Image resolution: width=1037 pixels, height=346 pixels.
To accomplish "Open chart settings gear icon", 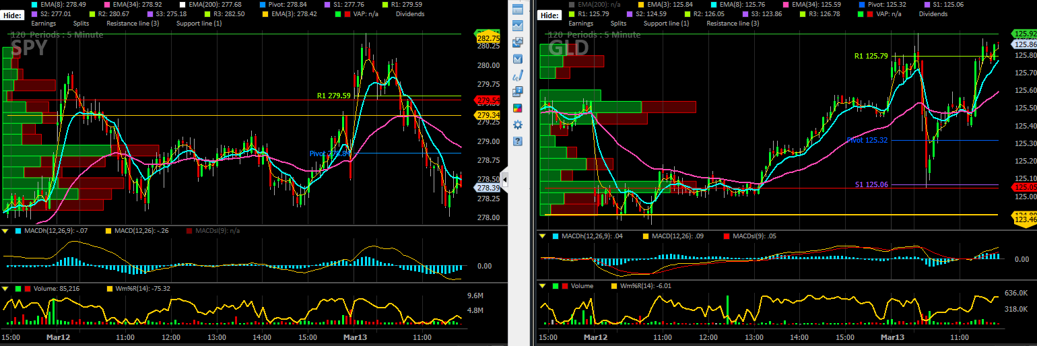I will 518,125.
